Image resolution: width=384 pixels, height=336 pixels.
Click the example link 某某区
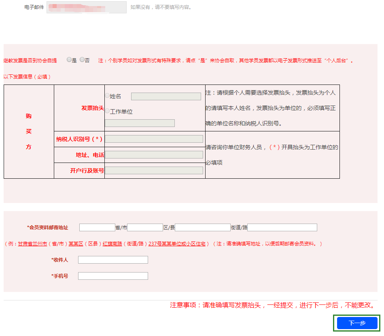76,244
